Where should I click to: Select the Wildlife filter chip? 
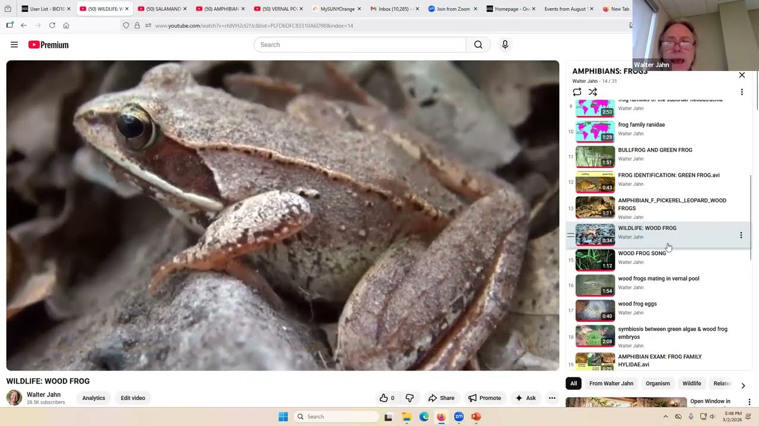[691, 383]
